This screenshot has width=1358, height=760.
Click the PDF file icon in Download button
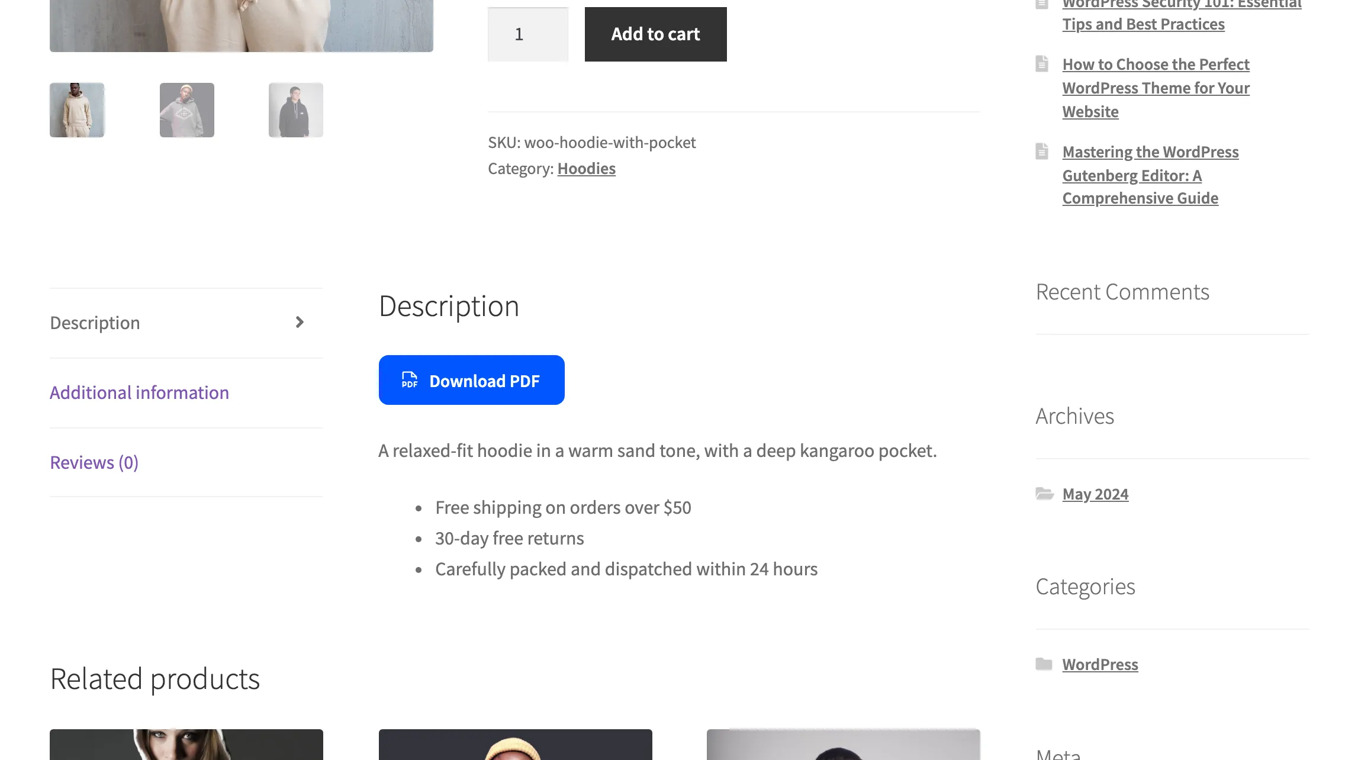pos(410,380)
